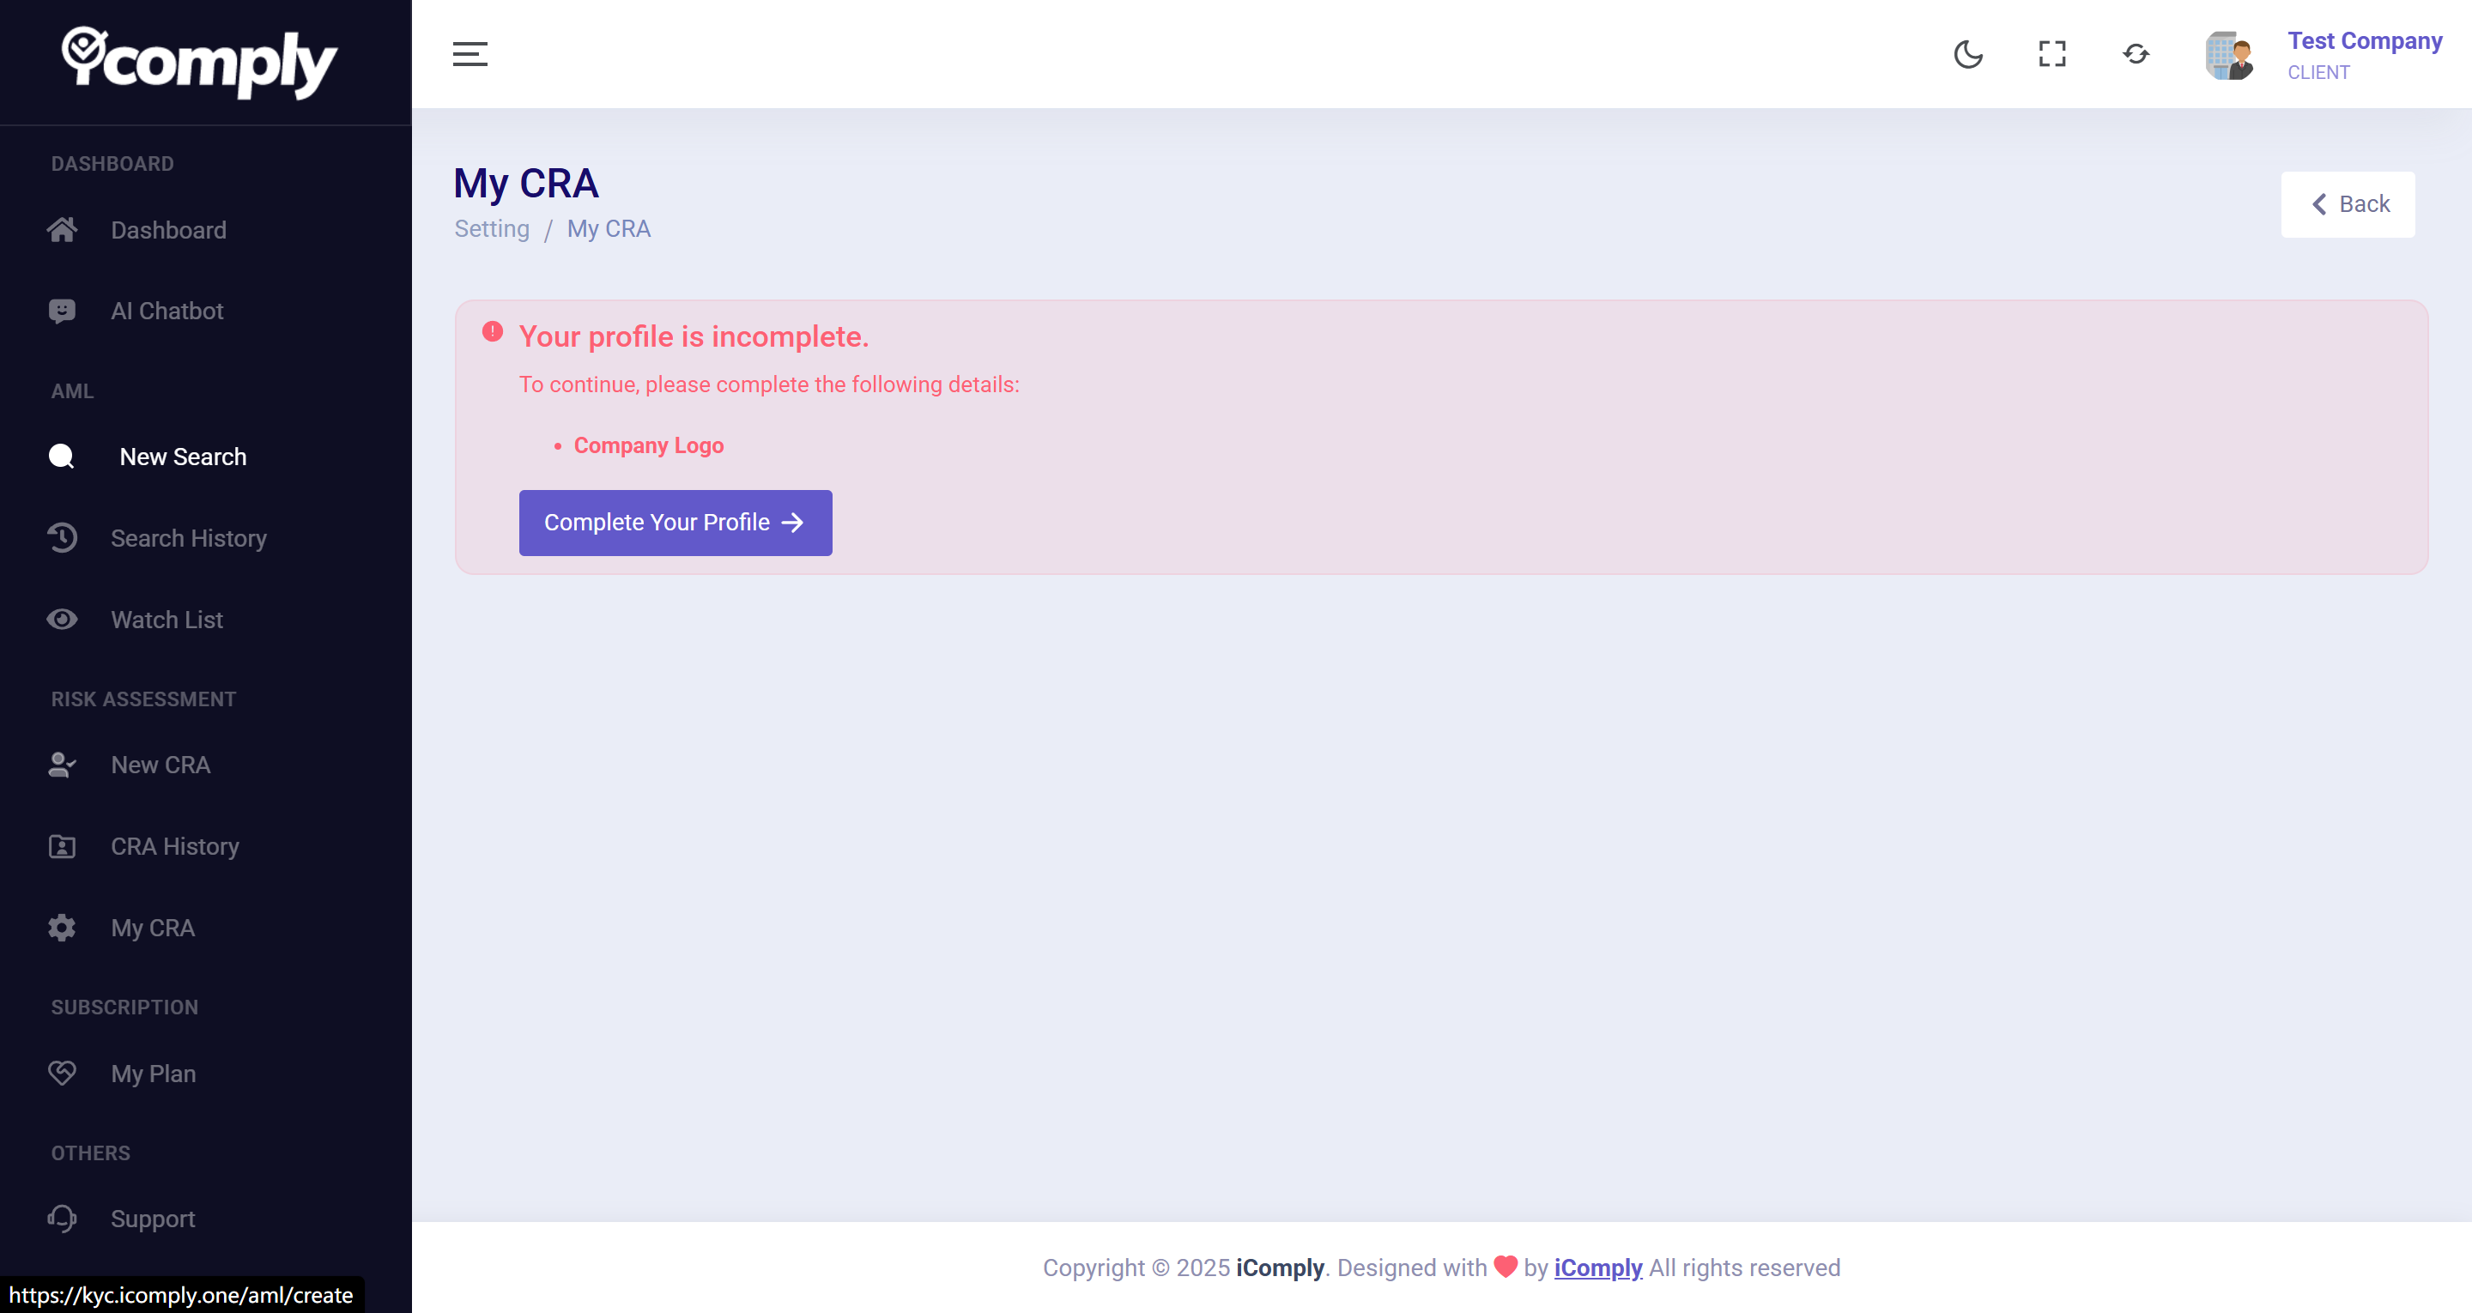Viewport: 2472px width, 1313px height.
Task: Click the My CRA breadcrumb item
Action: click(x=609, y=229)
